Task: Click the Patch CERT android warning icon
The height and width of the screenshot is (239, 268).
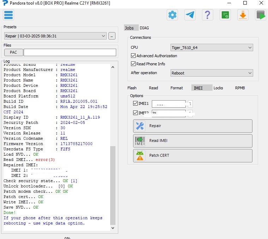Action: 140,156
